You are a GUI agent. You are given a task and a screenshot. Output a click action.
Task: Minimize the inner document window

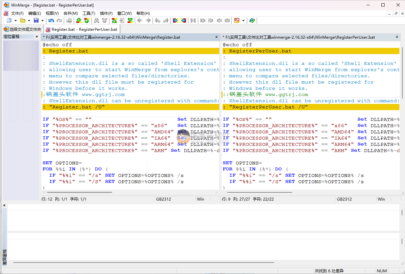coord(389,13)
